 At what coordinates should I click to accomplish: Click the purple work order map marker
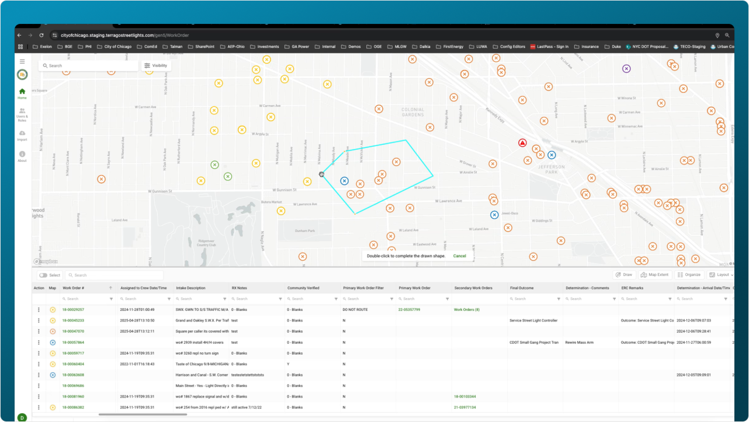[x=626, y=69]
